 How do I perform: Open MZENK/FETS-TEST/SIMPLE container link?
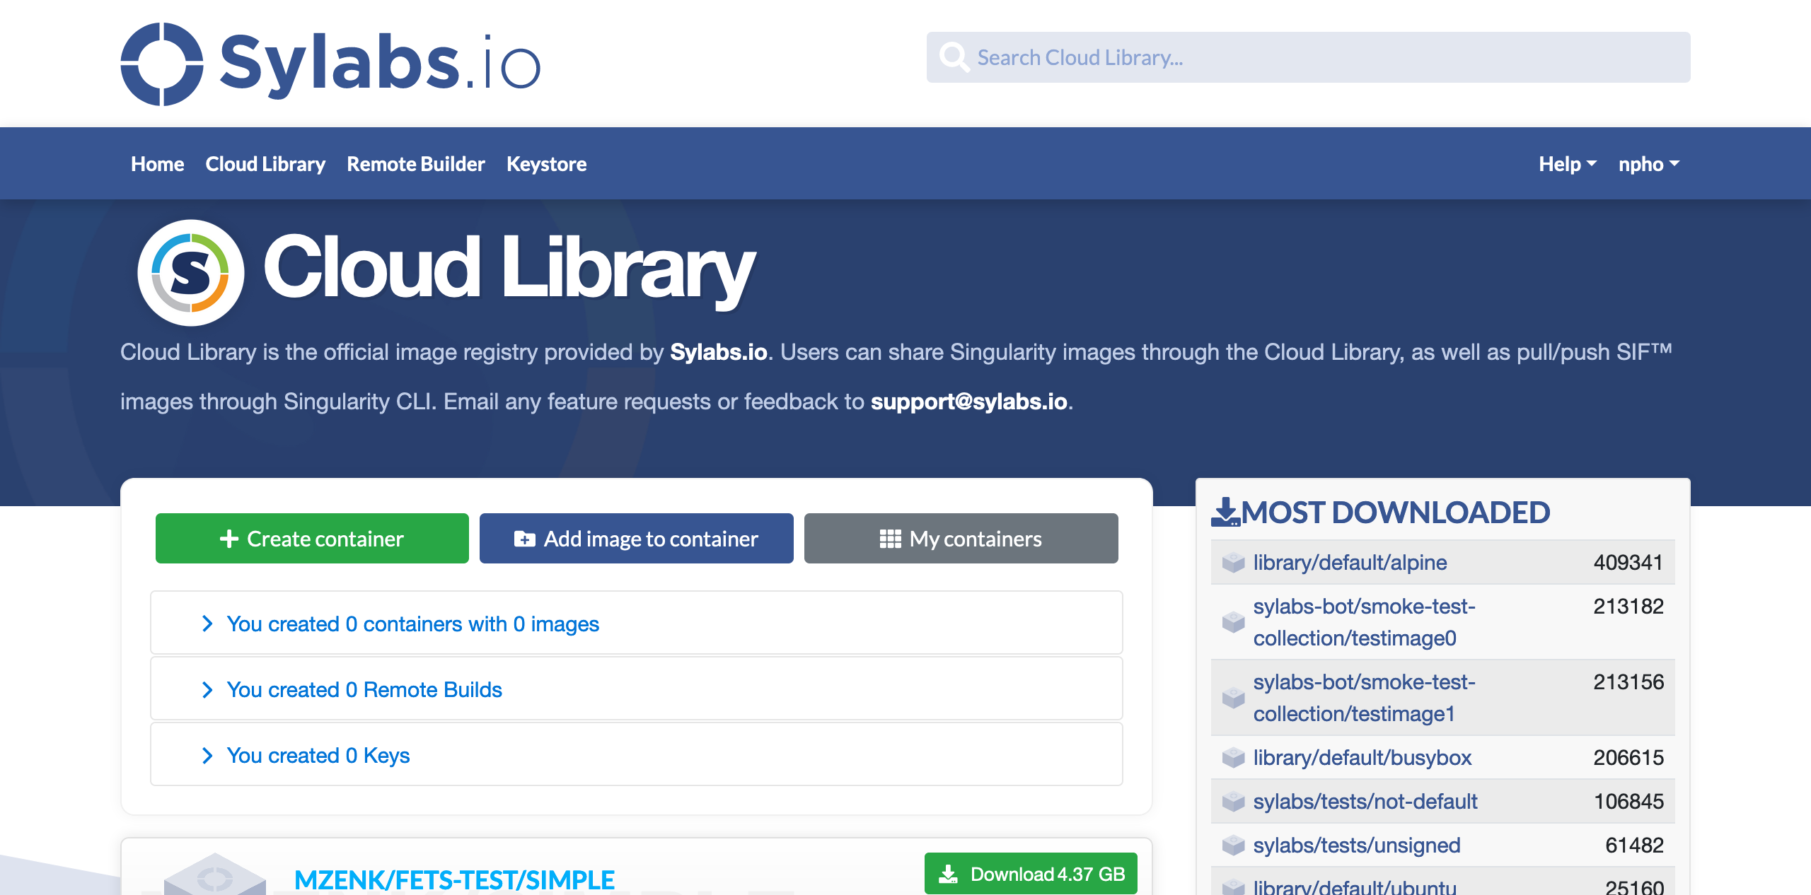454,880
